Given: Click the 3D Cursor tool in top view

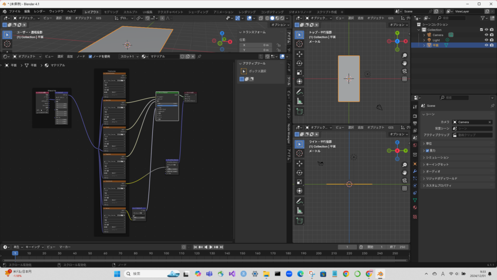Looking at the screenshot, I should pos(299,44).
